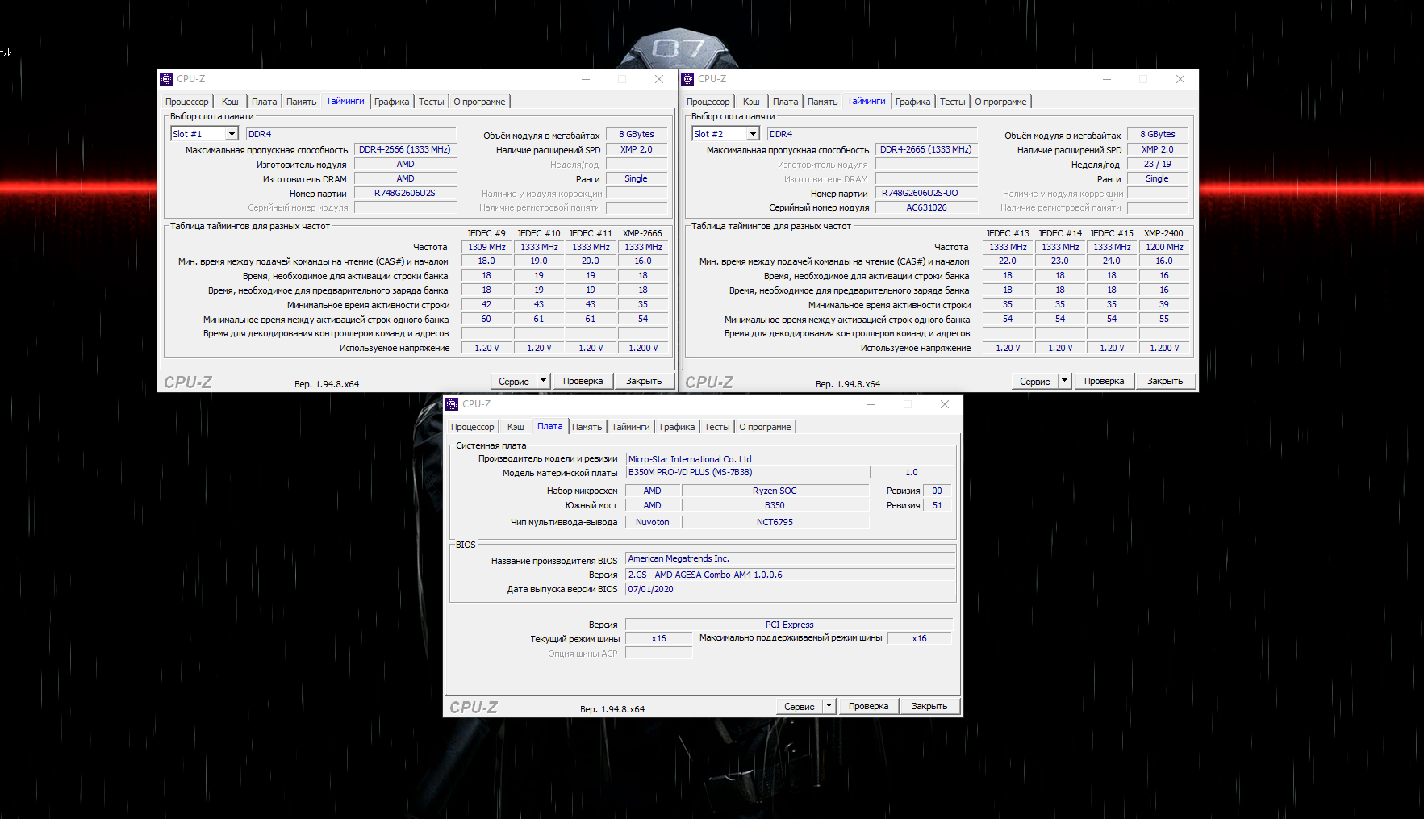Open Тесты tab in Slot #2 window
1424x819 pixels.
952,102
